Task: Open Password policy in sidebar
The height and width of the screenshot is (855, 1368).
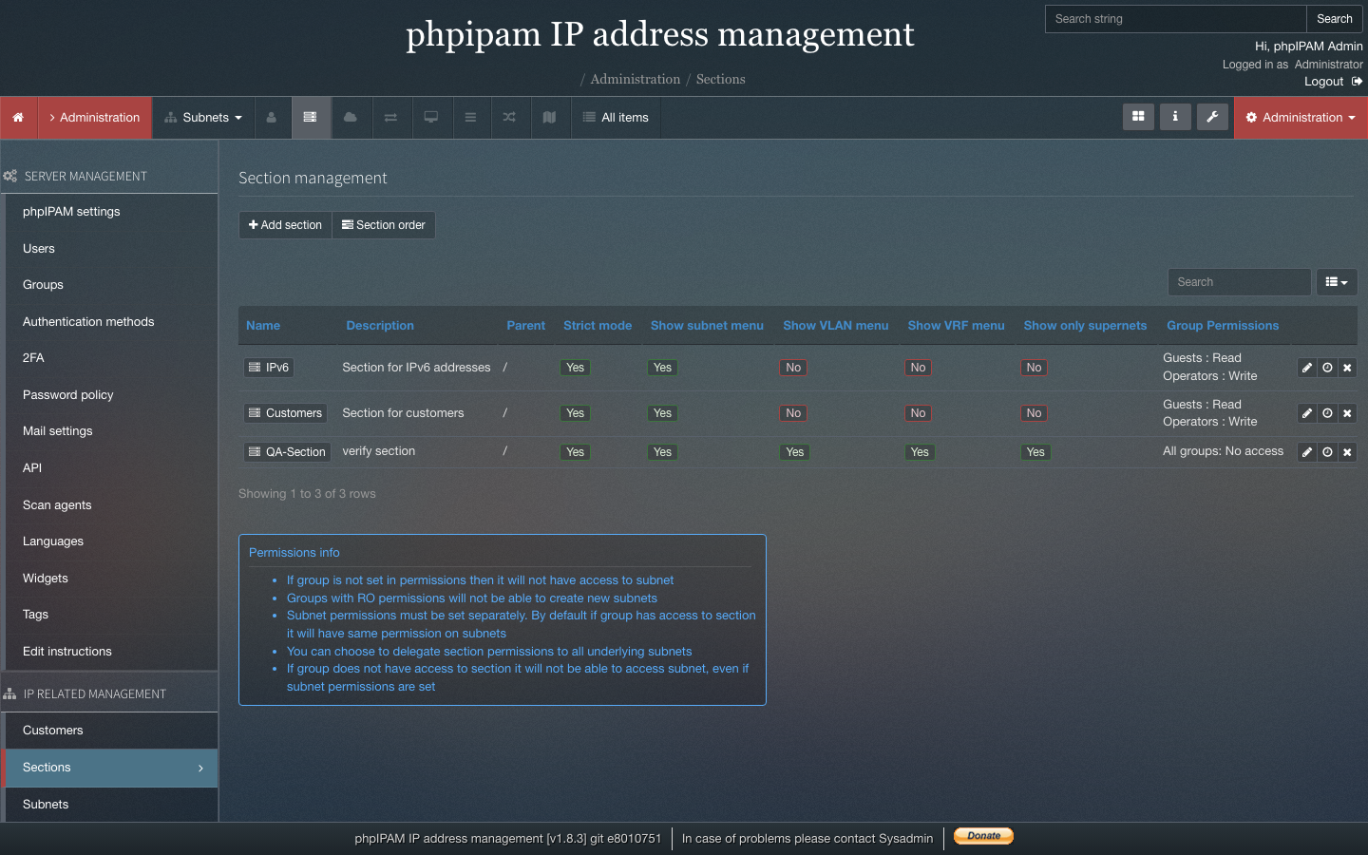Action: [68, 395]
